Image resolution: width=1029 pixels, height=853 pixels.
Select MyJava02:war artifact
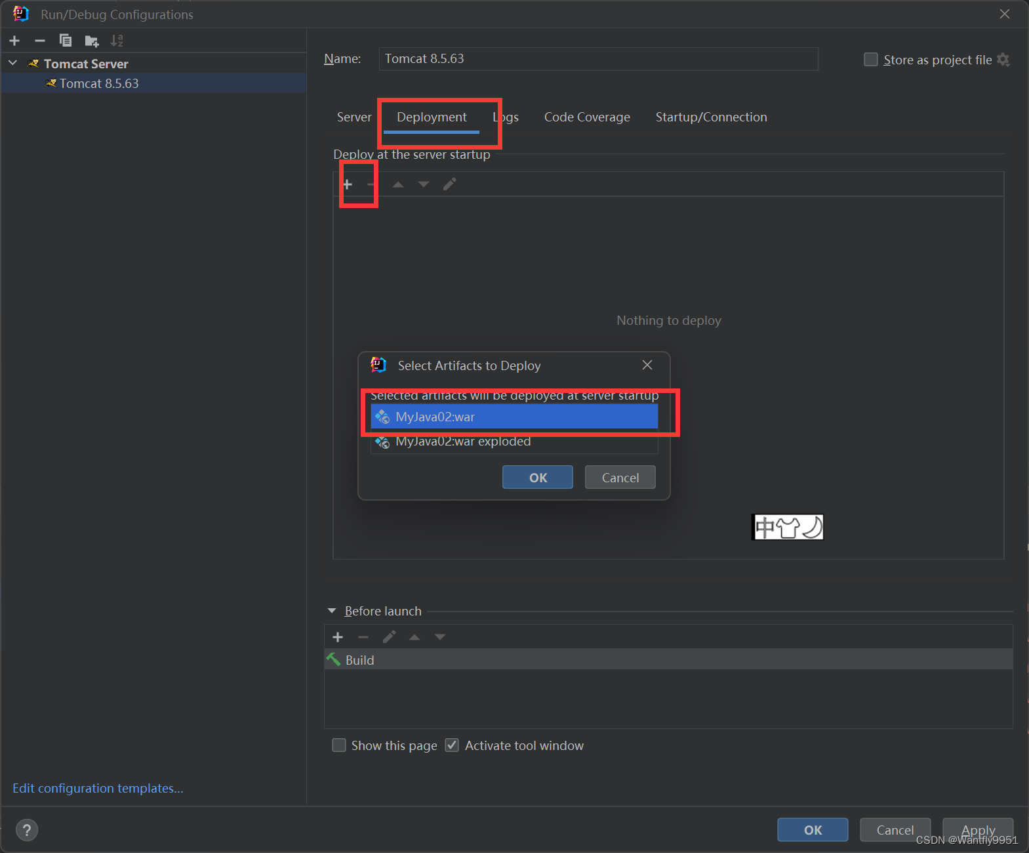coord(514,417)
